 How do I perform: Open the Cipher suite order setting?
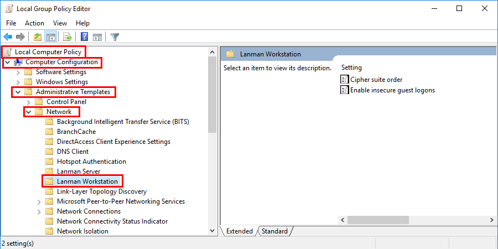376,79
